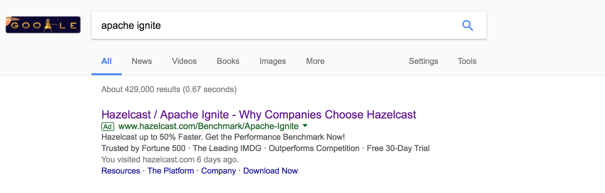The height and width of the screenshot is (193, 605).
Task: Open the Settings menu
Action: (423, 61)
